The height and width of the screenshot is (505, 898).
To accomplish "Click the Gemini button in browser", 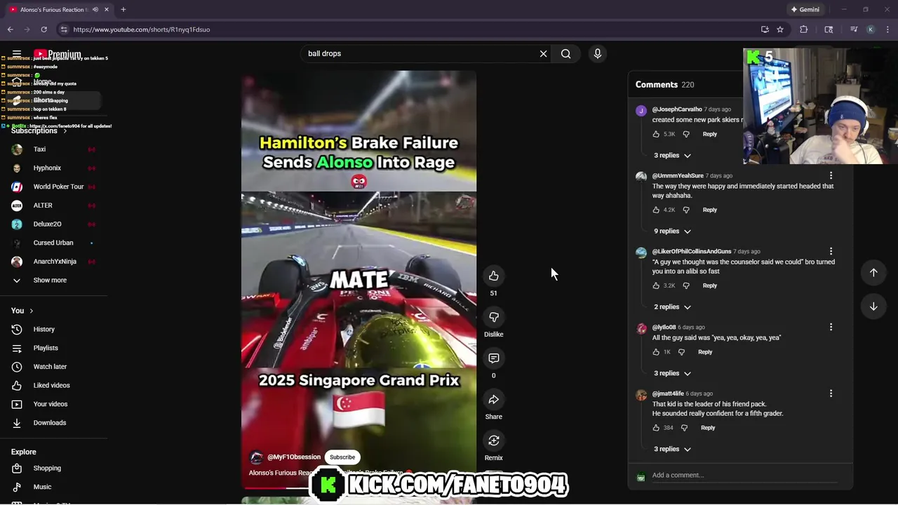I will (x=805, y=9).
